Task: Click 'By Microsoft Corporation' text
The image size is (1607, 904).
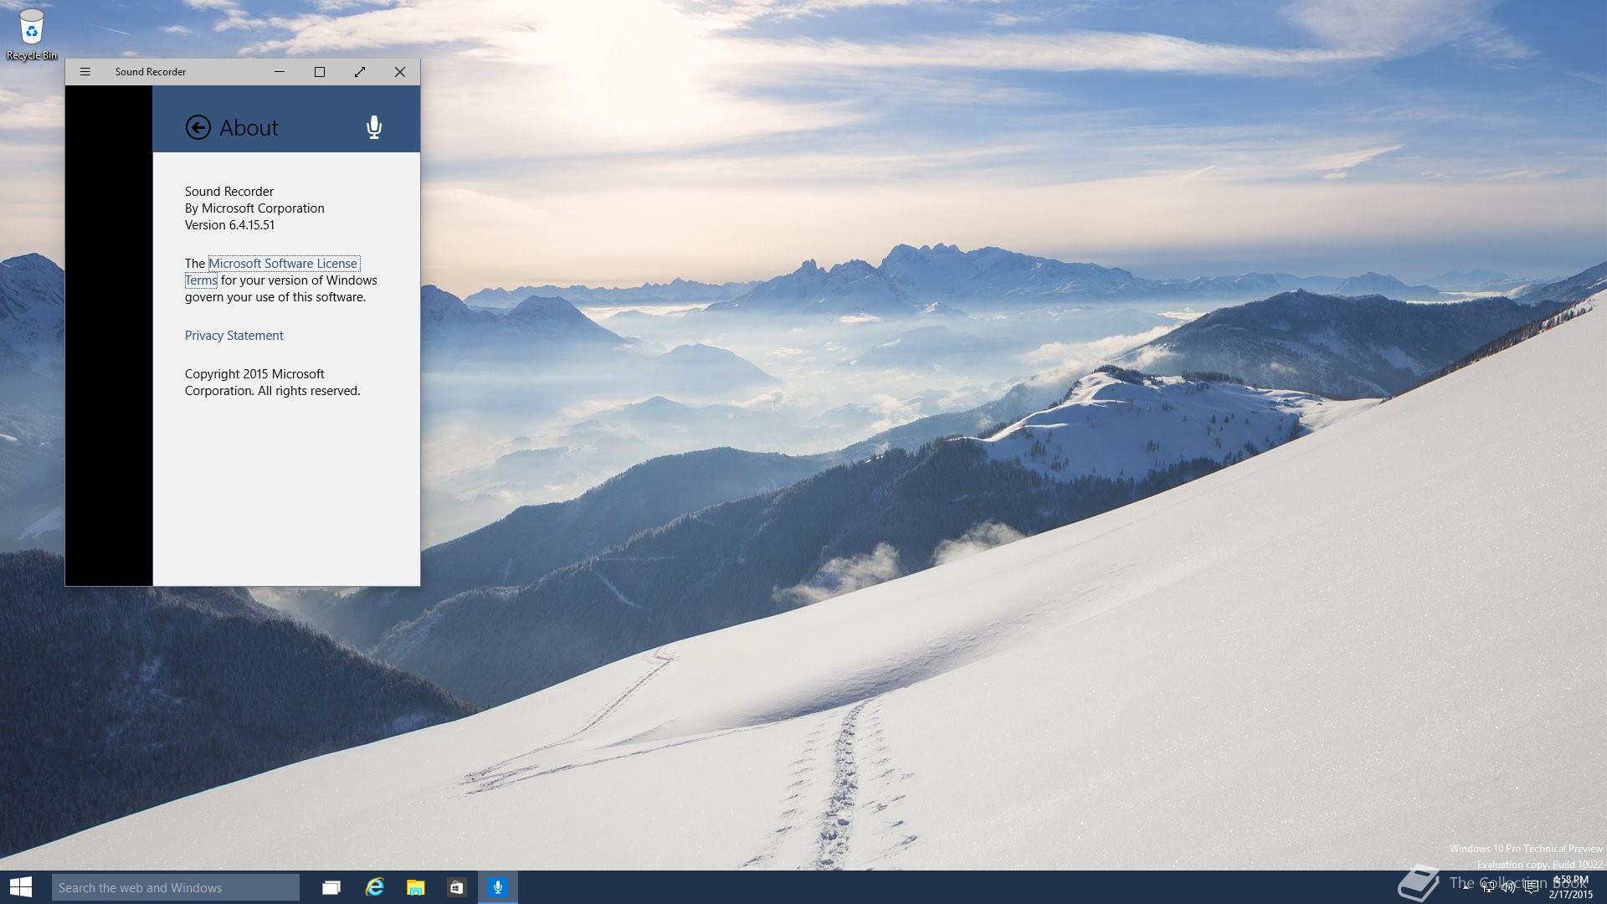Action: click(254, 208)
